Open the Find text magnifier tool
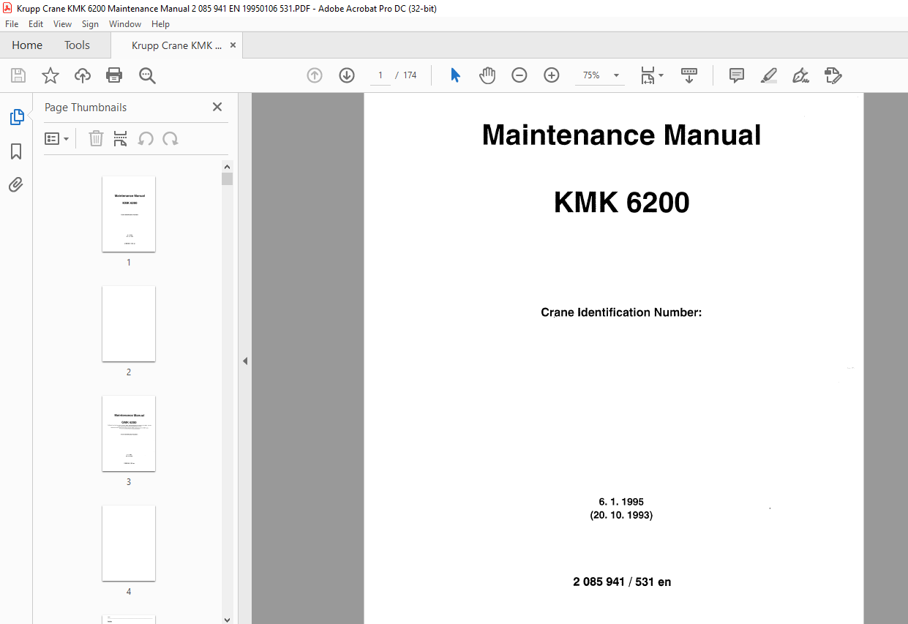Image resolution: width=908 pixels, height=624 pixels. click(147, 75)
